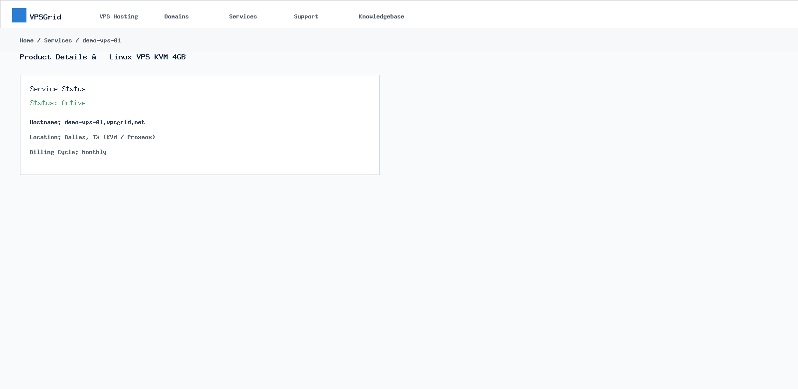The width and height of the screenshot is (798, 389).
Task: Go to Home in breadcrumb
Action: 26,40
